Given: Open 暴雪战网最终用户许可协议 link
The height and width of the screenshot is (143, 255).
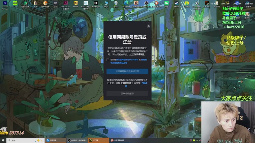Looking at the screenshot, I should click(x=127, y=60).
